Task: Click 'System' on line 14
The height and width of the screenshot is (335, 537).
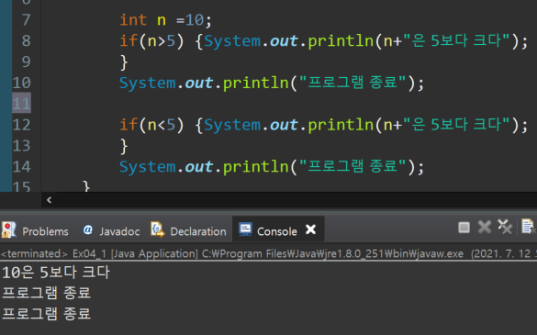Action: [x=147, y=167]
